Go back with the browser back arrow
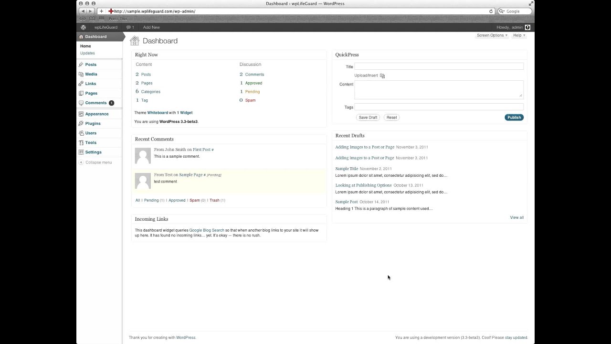The image size is (611, 344). (83, 11)
